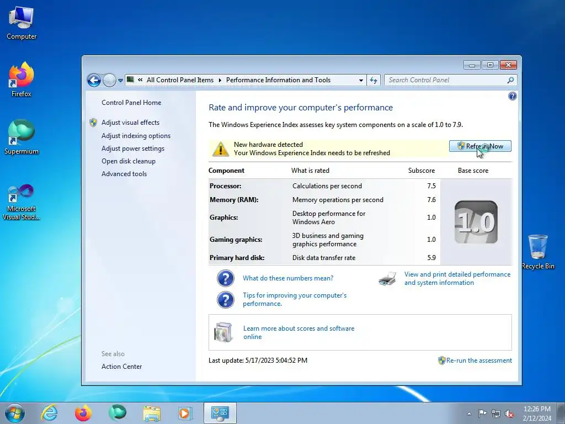Open the Recycle Bin icon
Screen dimensions: 565x424
click(537, 252)
